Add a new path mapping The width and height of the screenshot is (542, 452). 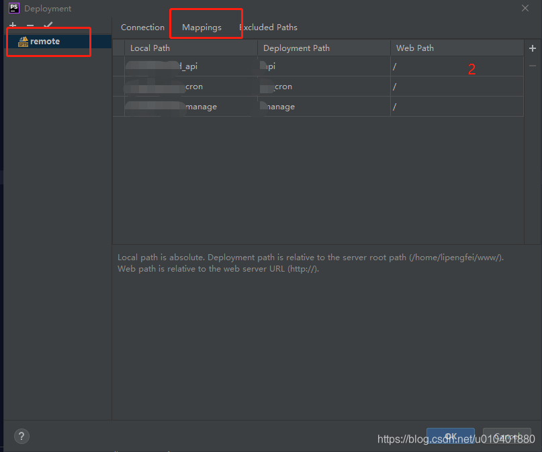click(533, 48)
